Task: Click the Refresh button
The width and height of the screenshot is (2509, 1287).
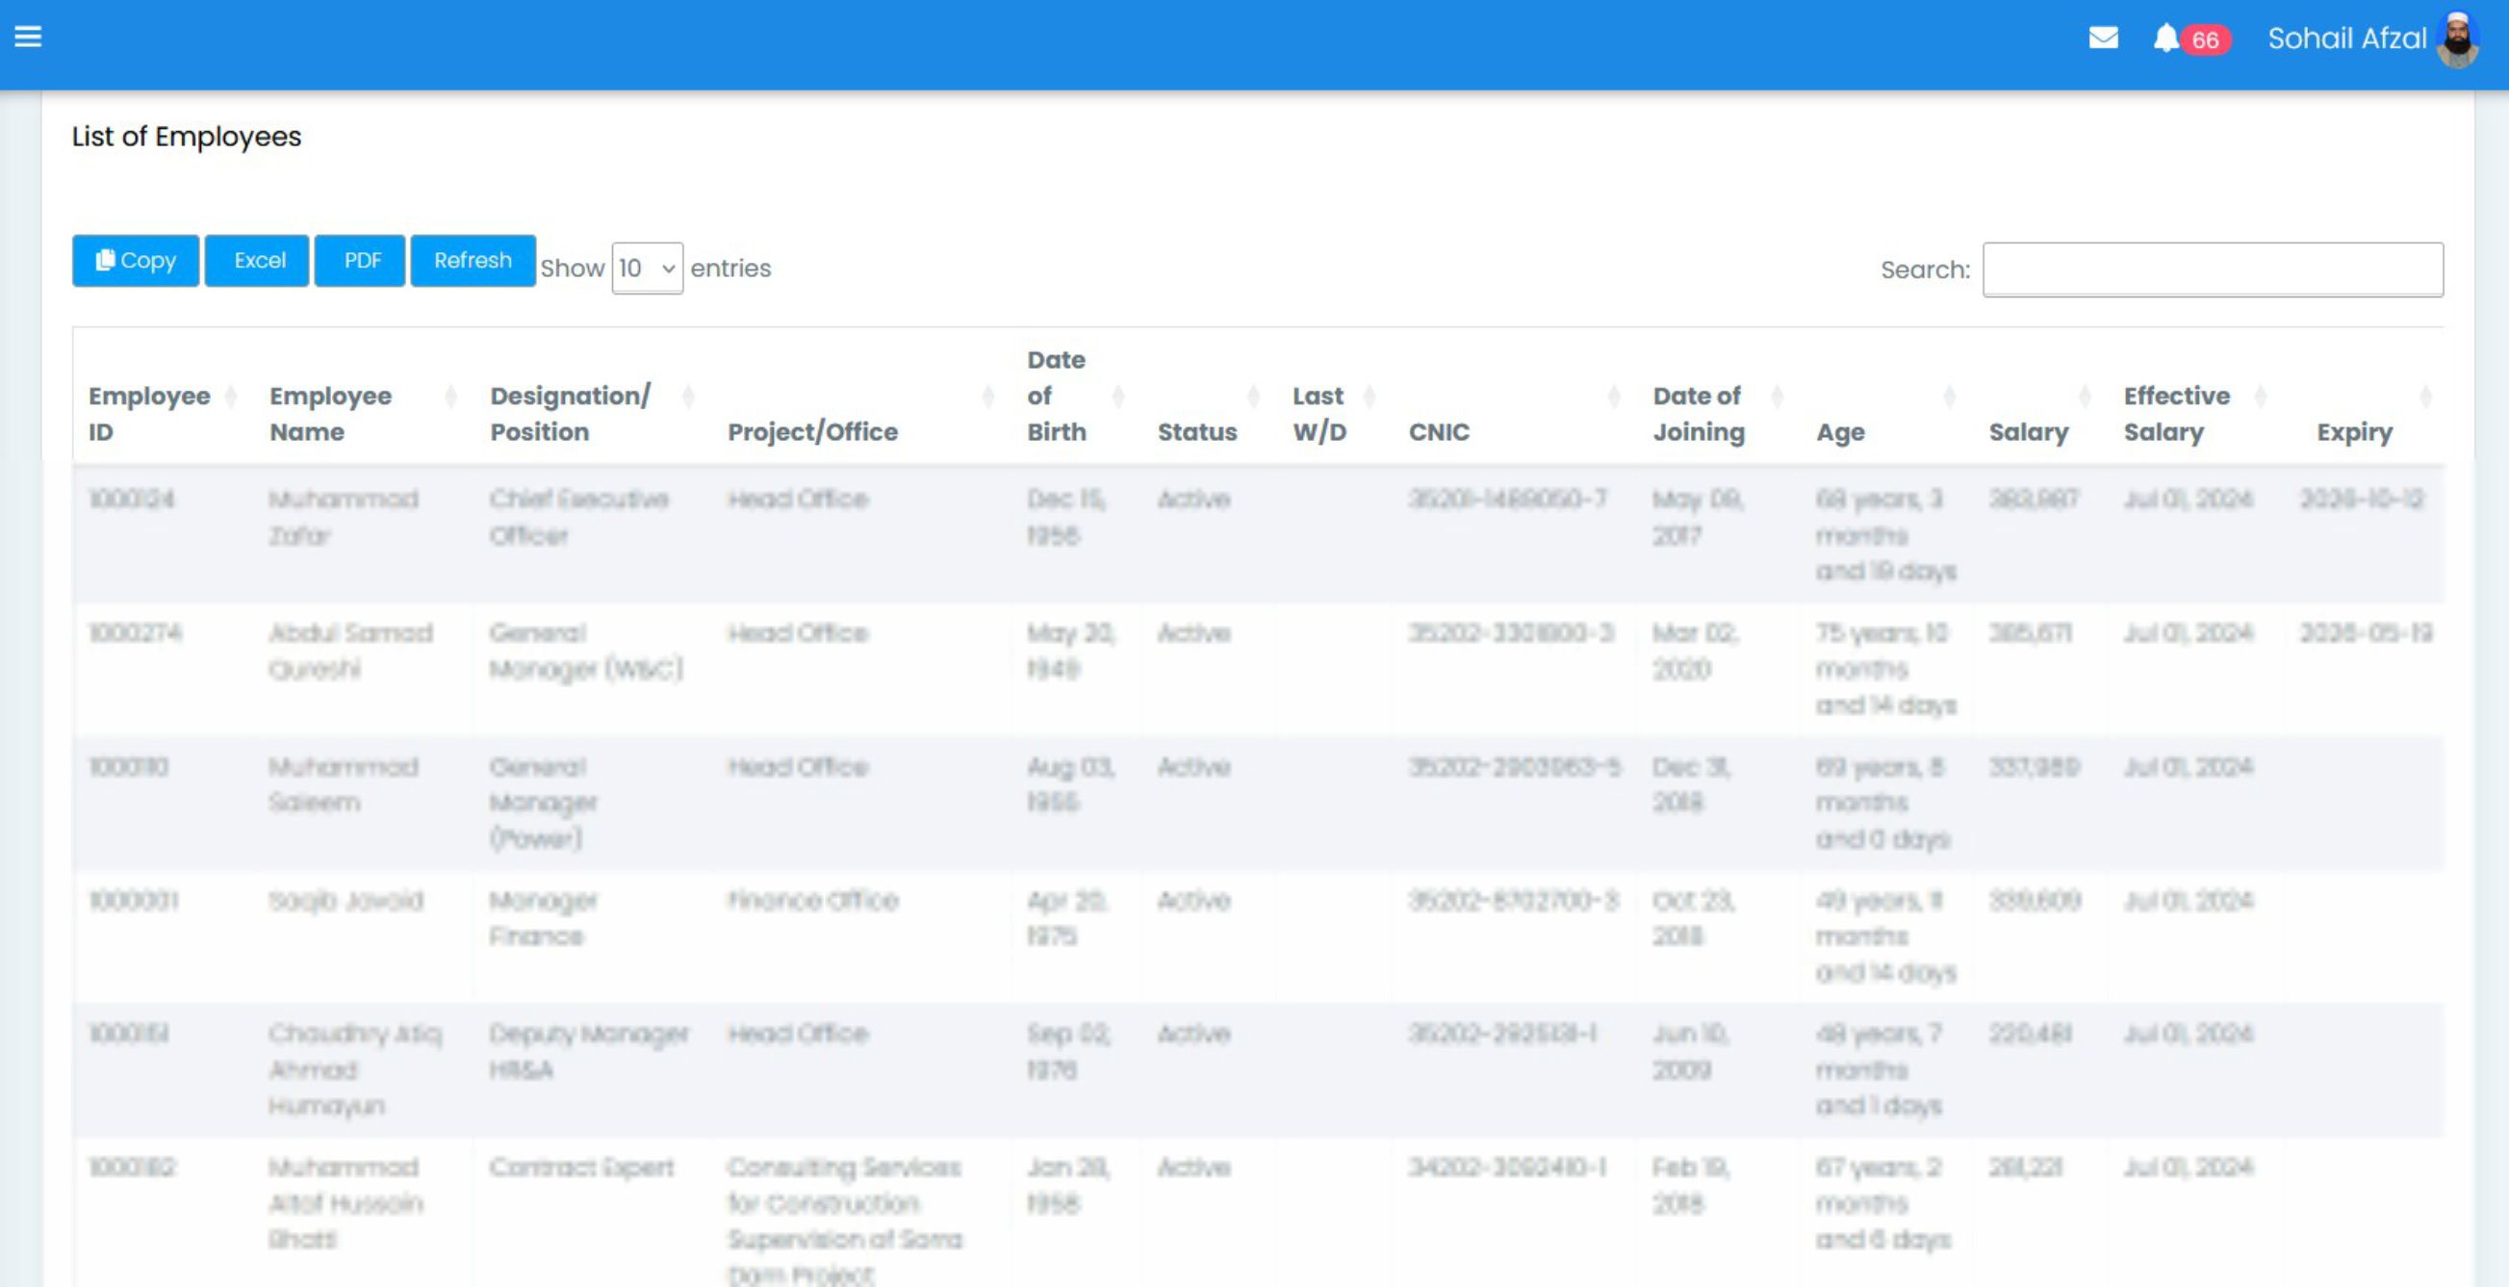Action: click(x=473, y=260)
